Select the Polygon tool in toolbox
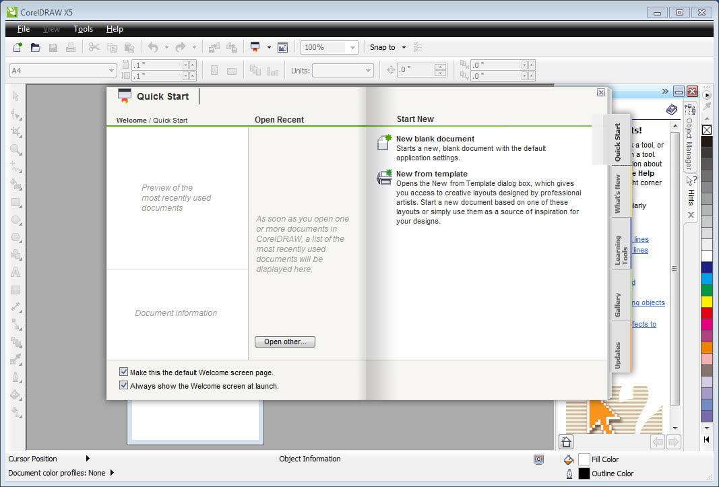Viewport: 719px width, 487px height. [x=16, y=238]
